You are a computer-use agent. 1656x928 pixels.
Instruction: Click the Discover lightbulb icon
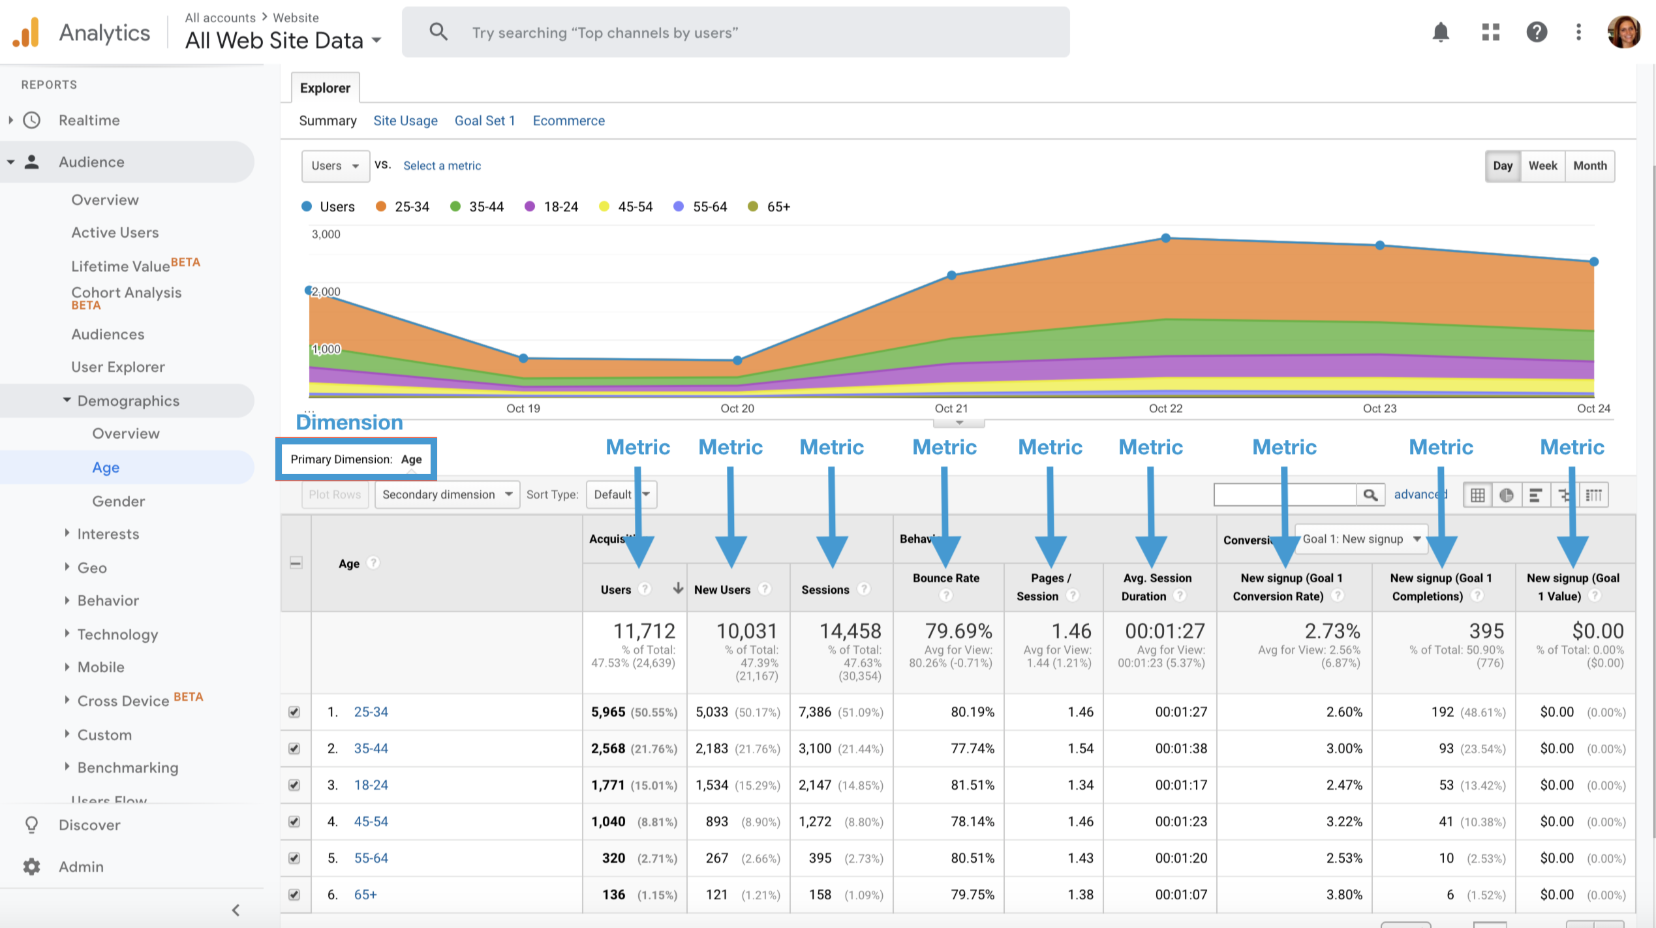click(x=31, y=825)
